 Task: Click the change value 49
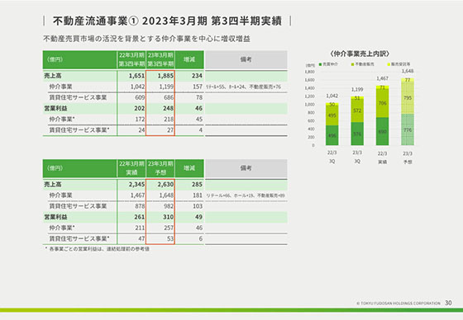coord(198,217)
